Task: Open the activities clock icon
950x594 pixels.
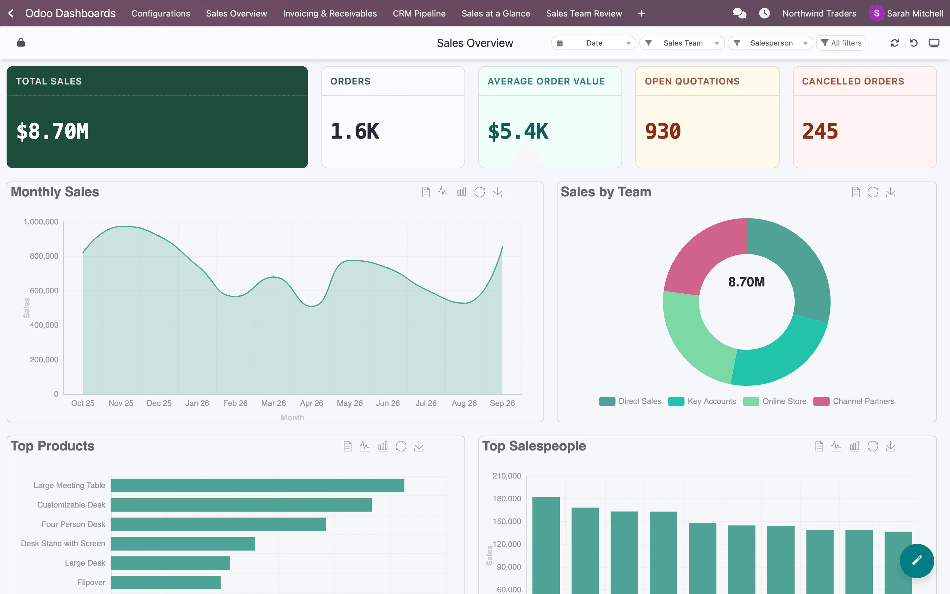Action: 764,13
